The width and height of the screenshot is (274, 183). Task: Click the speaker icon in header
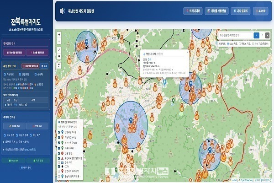click(x=63, y=11)
